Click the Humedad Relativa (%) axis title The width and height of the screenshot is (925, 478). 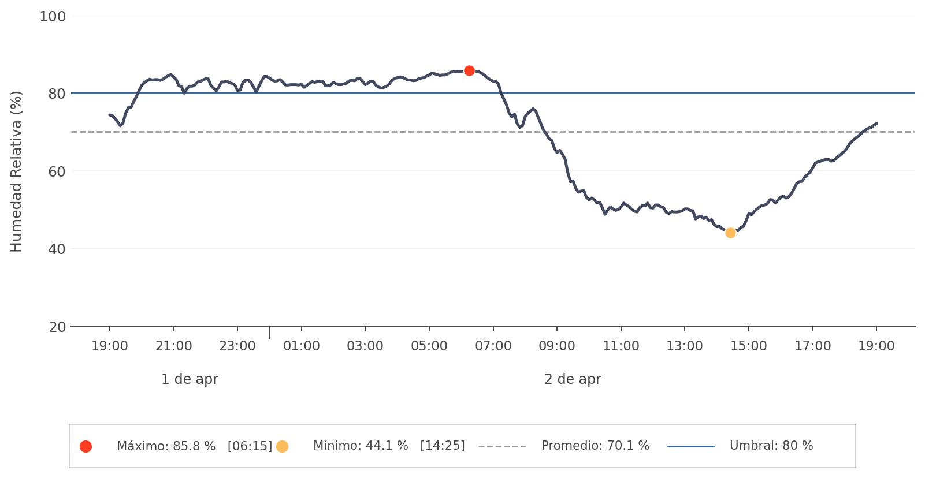point(16,171)
